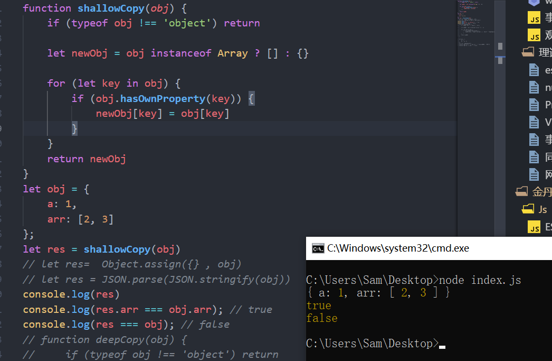Screen dimensions: 552x361
Task: Click the 'true' output line in the console
Action: pos(319,306)
